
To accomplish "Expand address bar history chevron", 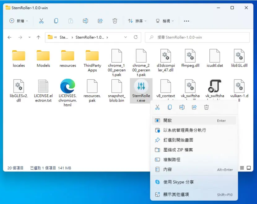I will [125, 37].
